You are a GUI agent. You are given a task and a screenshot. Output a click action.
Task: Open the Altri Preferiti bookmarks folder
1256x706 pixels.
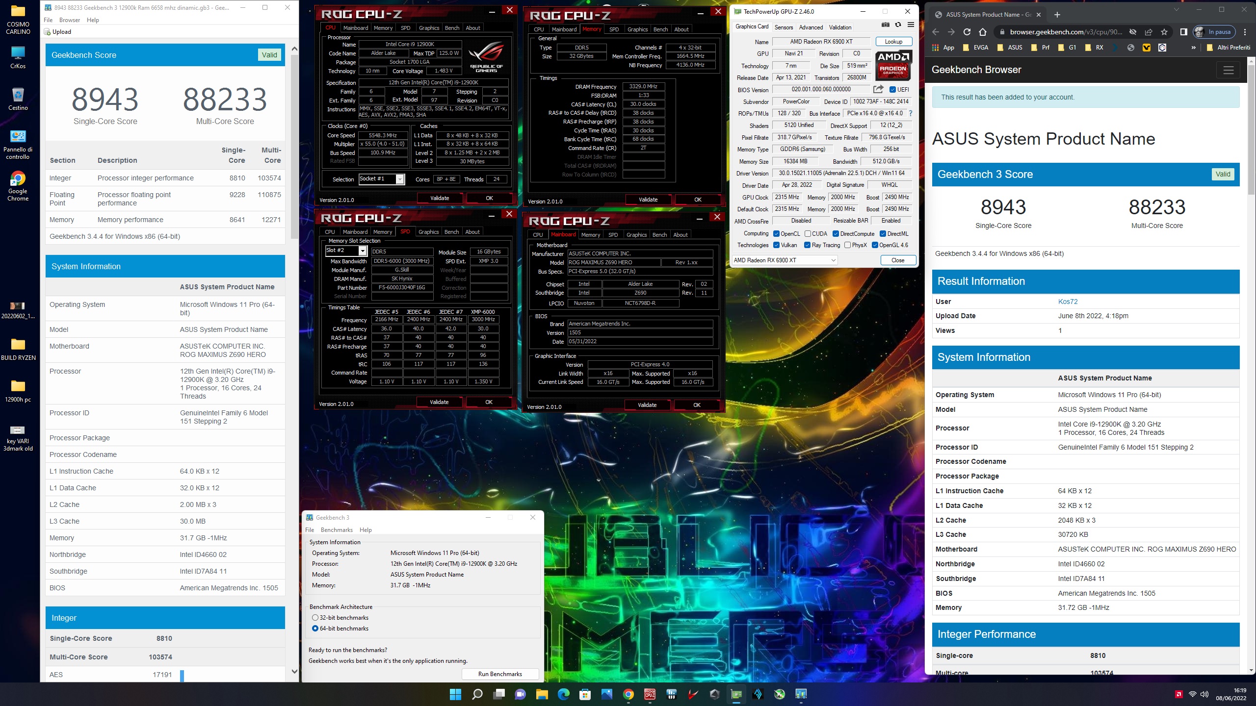[x=1229, y=48]
